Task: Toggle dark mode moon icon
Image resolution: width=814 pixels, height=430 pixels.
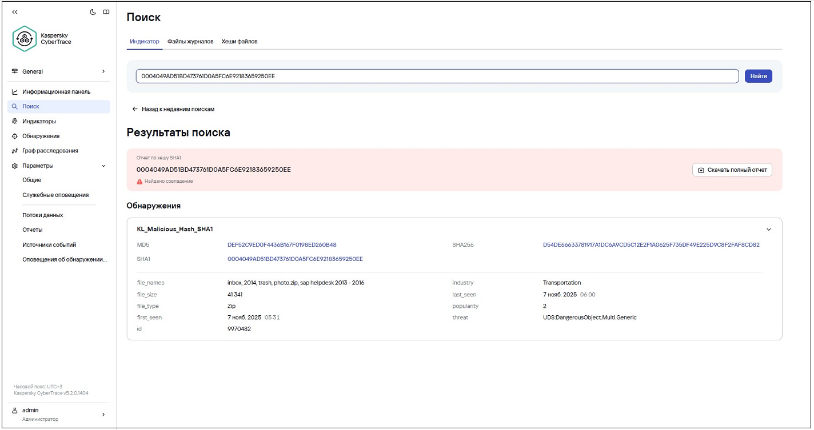Action: point(93,12)
